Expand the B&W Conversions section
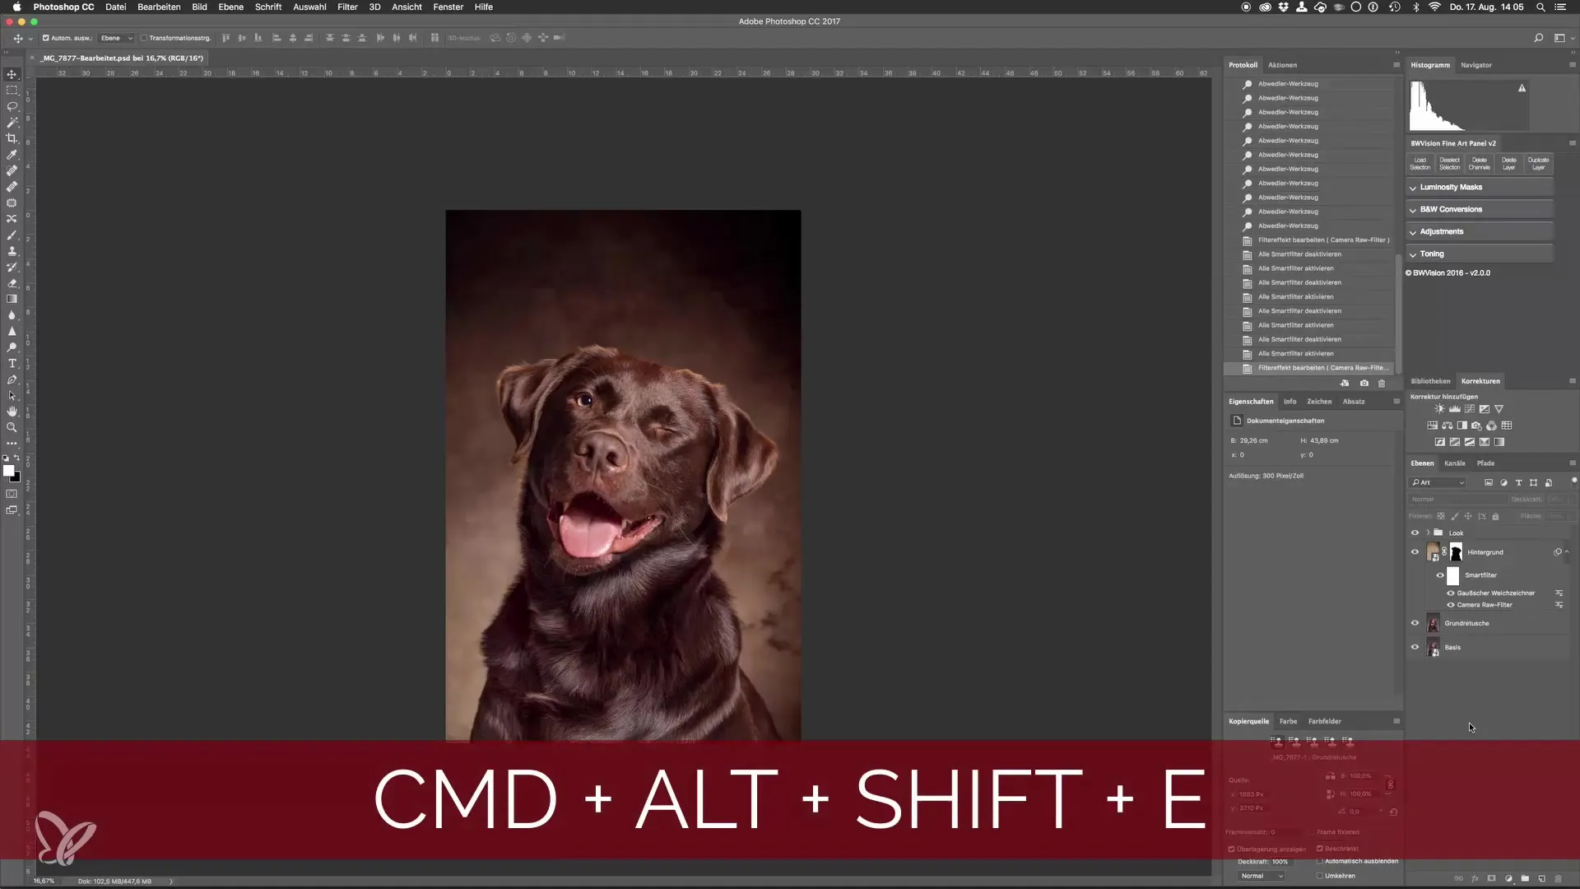The image size is (1580, 889). 1480,210
